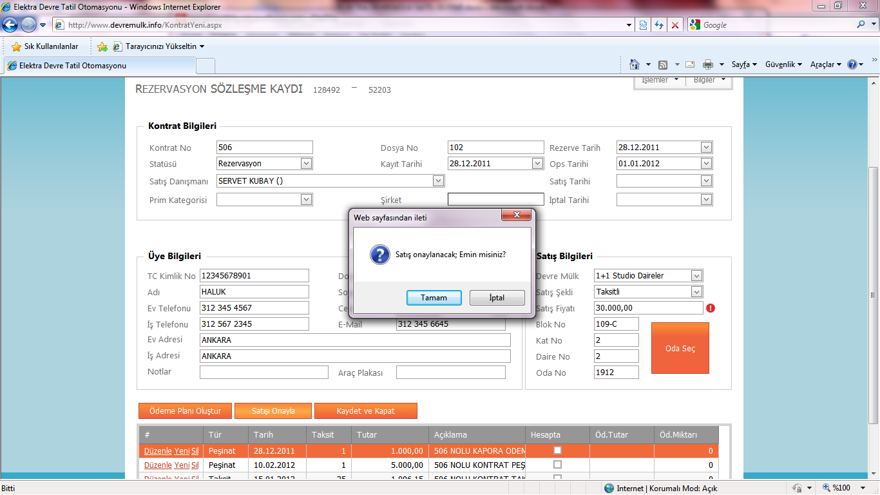Click the red Stop loading icon

tap(675, 24)
